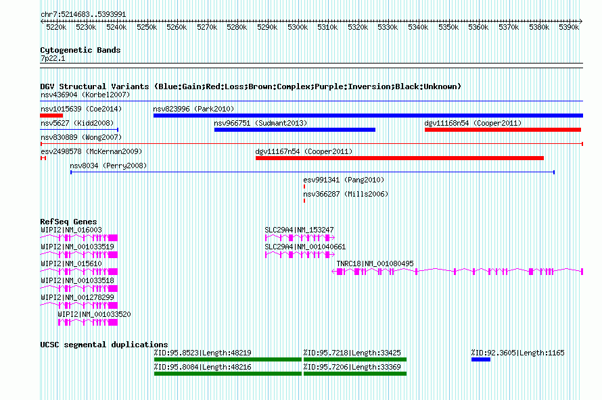Open the TNRC18|NM_001080495 gene label
This screenshot has width=602, height=400.
click(x=375, y=264)
